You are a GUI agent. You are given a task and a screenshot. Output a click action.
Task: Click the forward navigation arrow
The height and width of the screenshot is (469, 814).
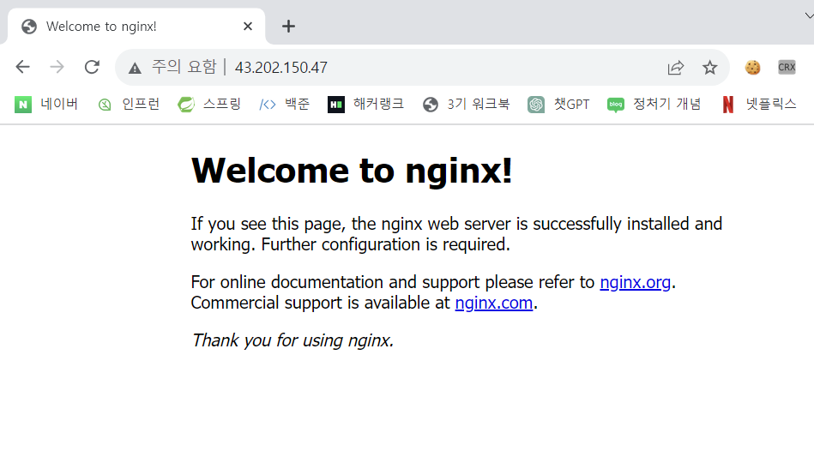coord(57,67)
